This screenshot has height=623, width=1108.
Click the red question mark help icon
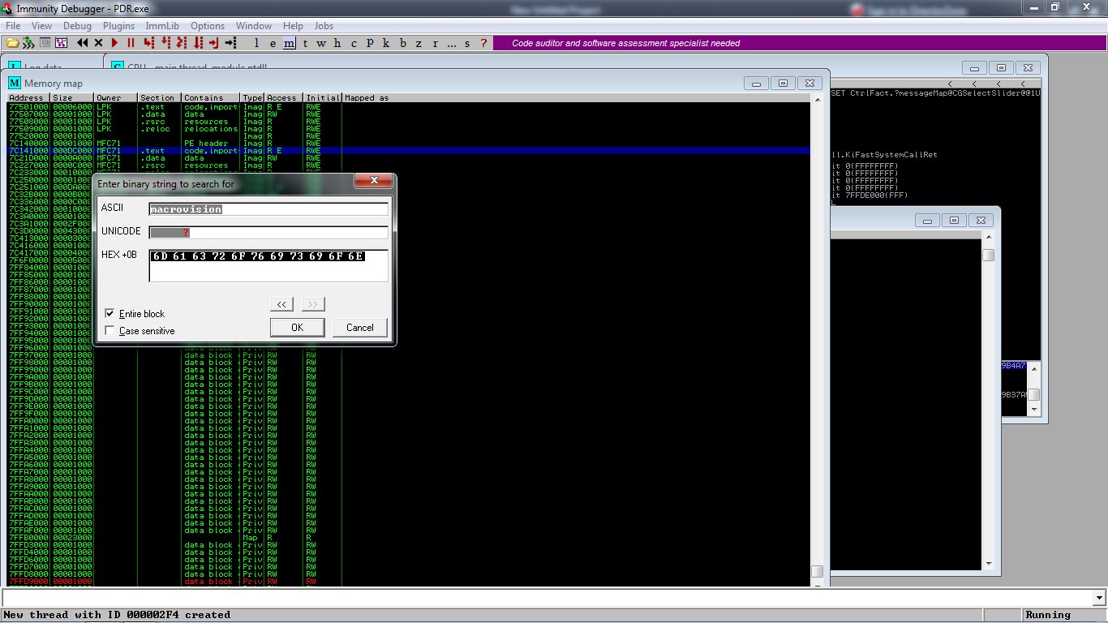[483, 43]
